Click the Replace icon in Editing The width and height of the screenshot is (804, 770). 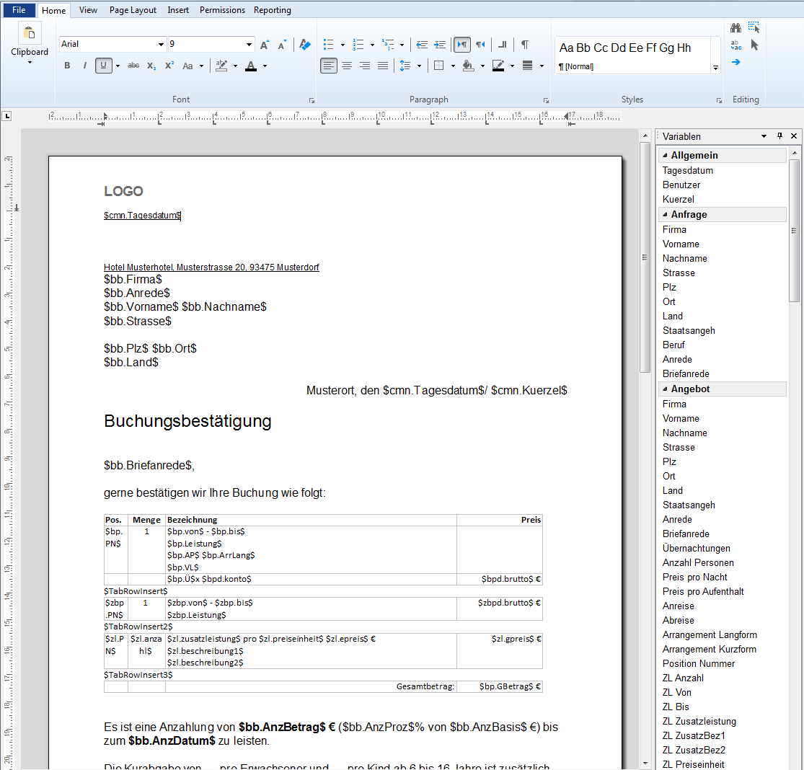(735, 45)
